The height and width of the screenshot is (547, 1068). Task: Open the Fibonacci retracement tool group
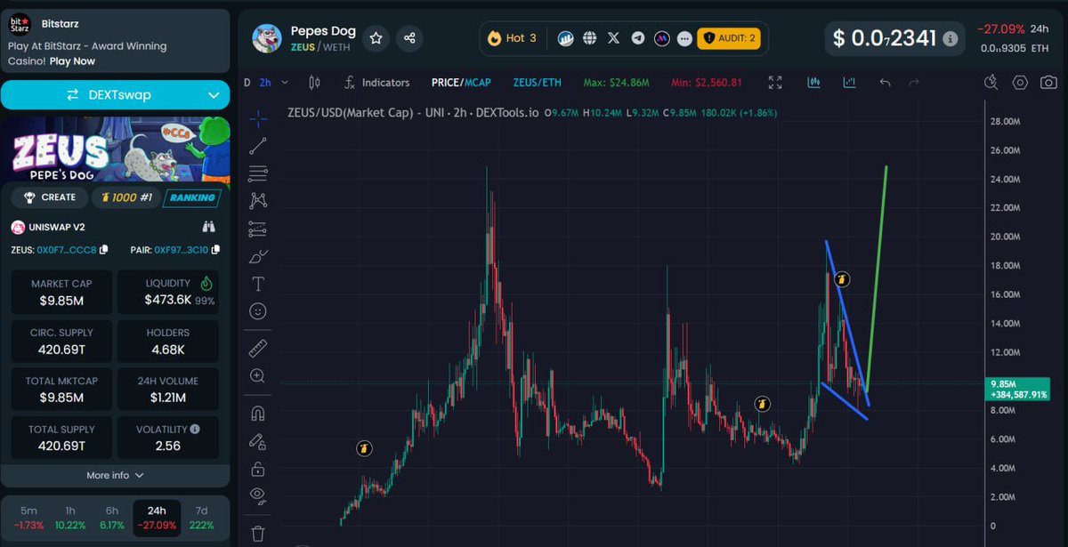point(258,173)
